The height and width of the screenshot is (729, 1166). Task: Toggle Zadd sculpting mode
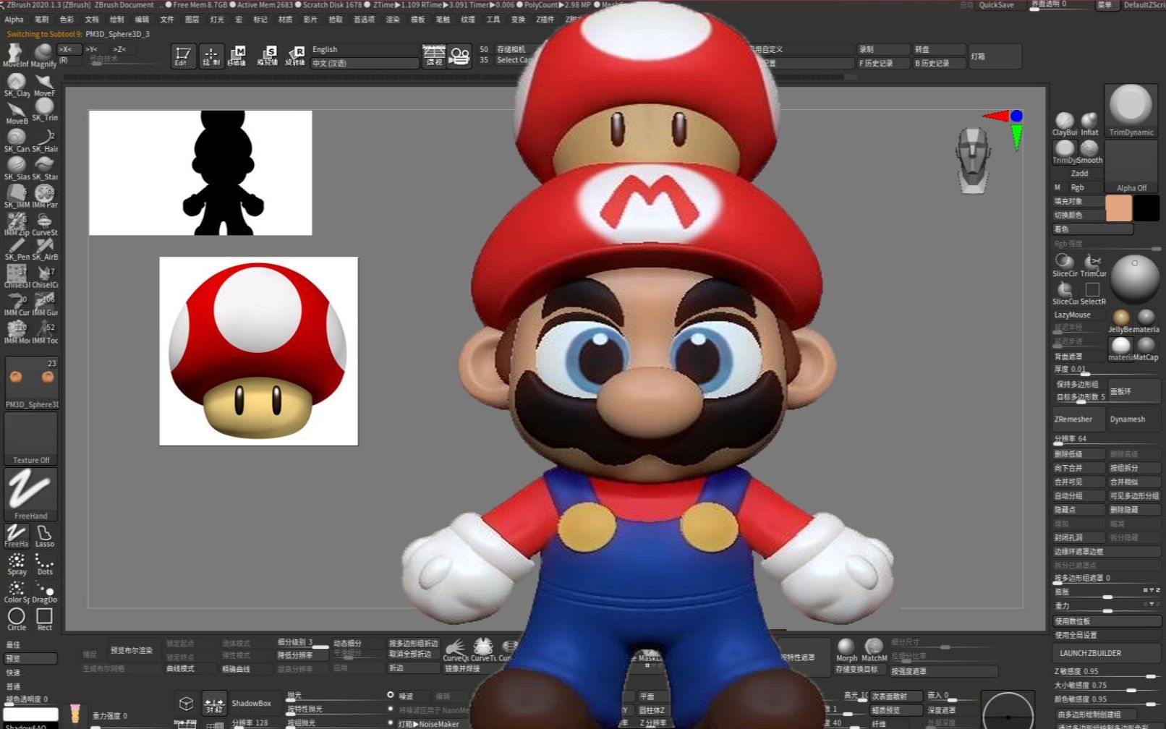[x=1078, y=173]
